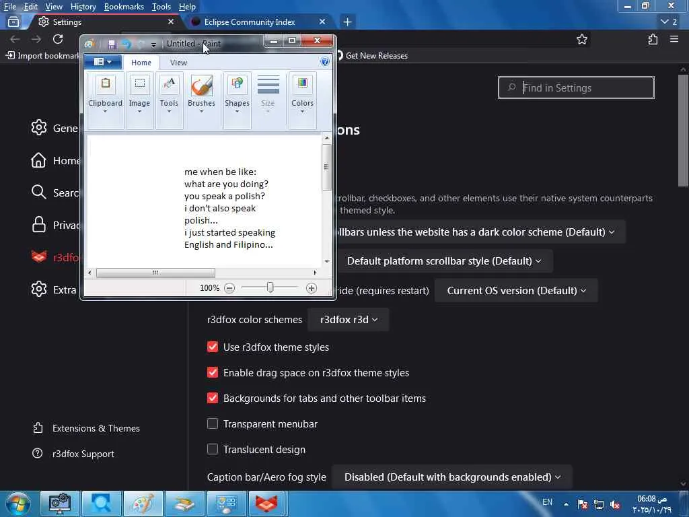Open the Colors group in Paint

[x=302, y=100]
